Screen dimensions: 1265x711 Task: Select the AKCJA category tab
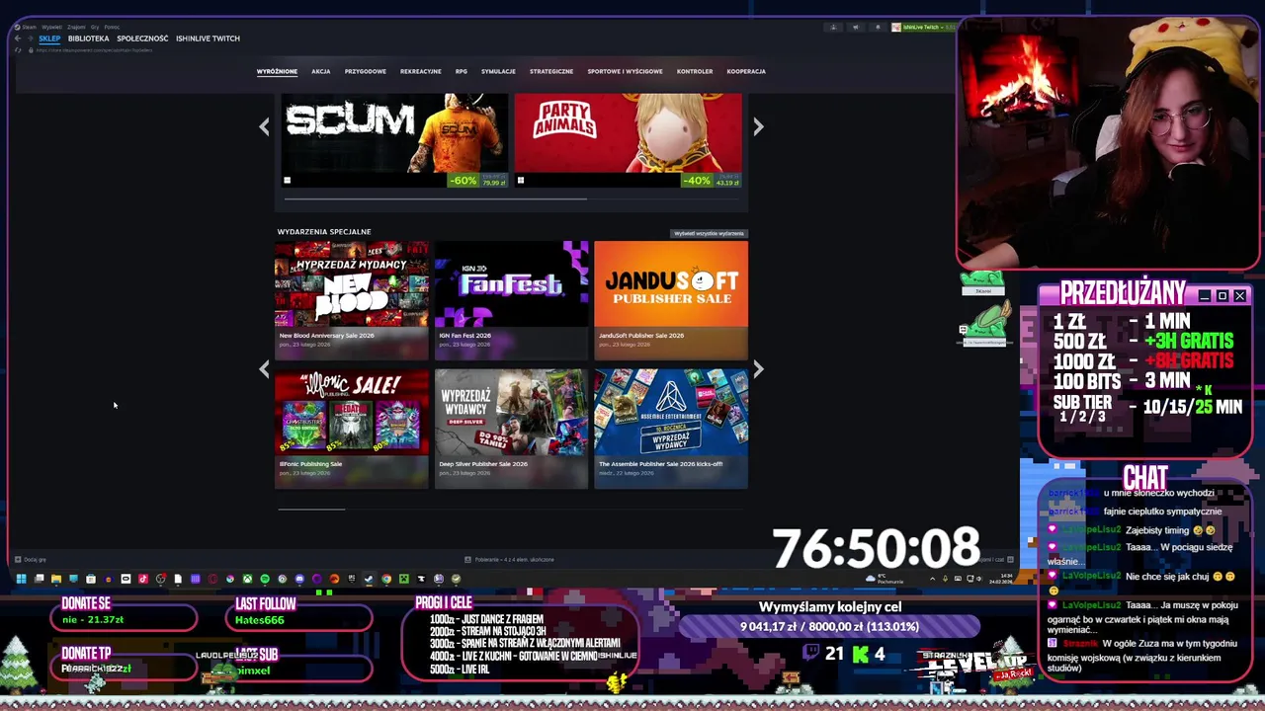point(321,71)
